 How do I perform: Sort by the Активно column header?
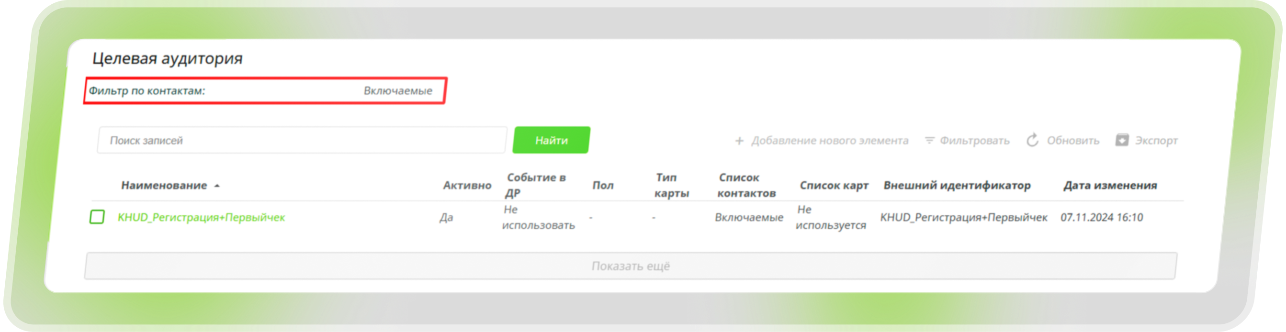(x=467, y=186)
